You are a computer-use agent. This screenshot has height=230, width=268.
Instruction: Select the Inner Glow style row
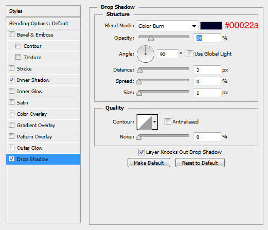pos(43,91)
